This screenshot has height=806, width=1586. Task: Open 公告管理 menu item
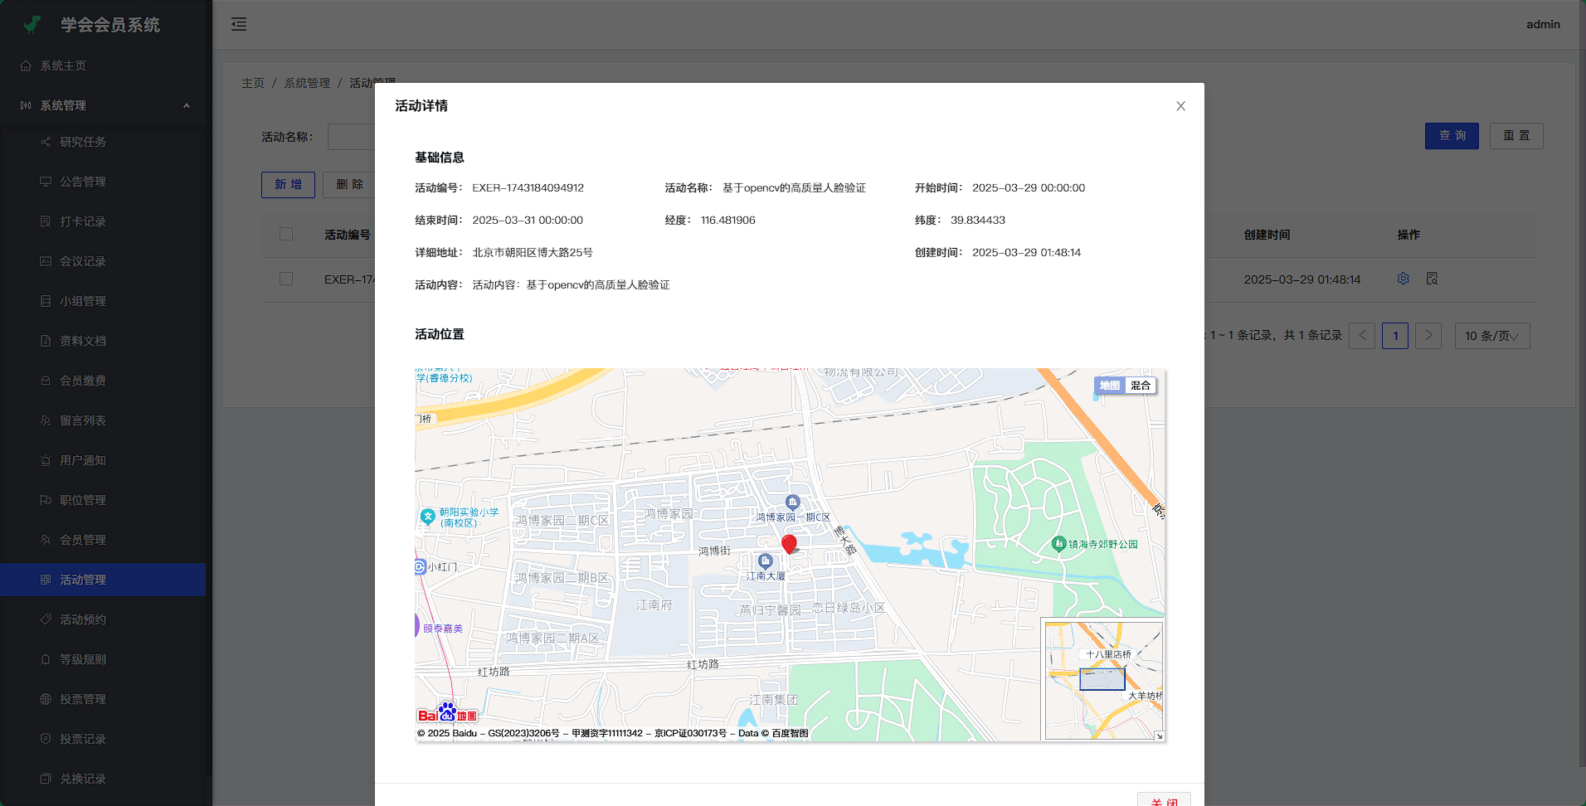(103, 182)
